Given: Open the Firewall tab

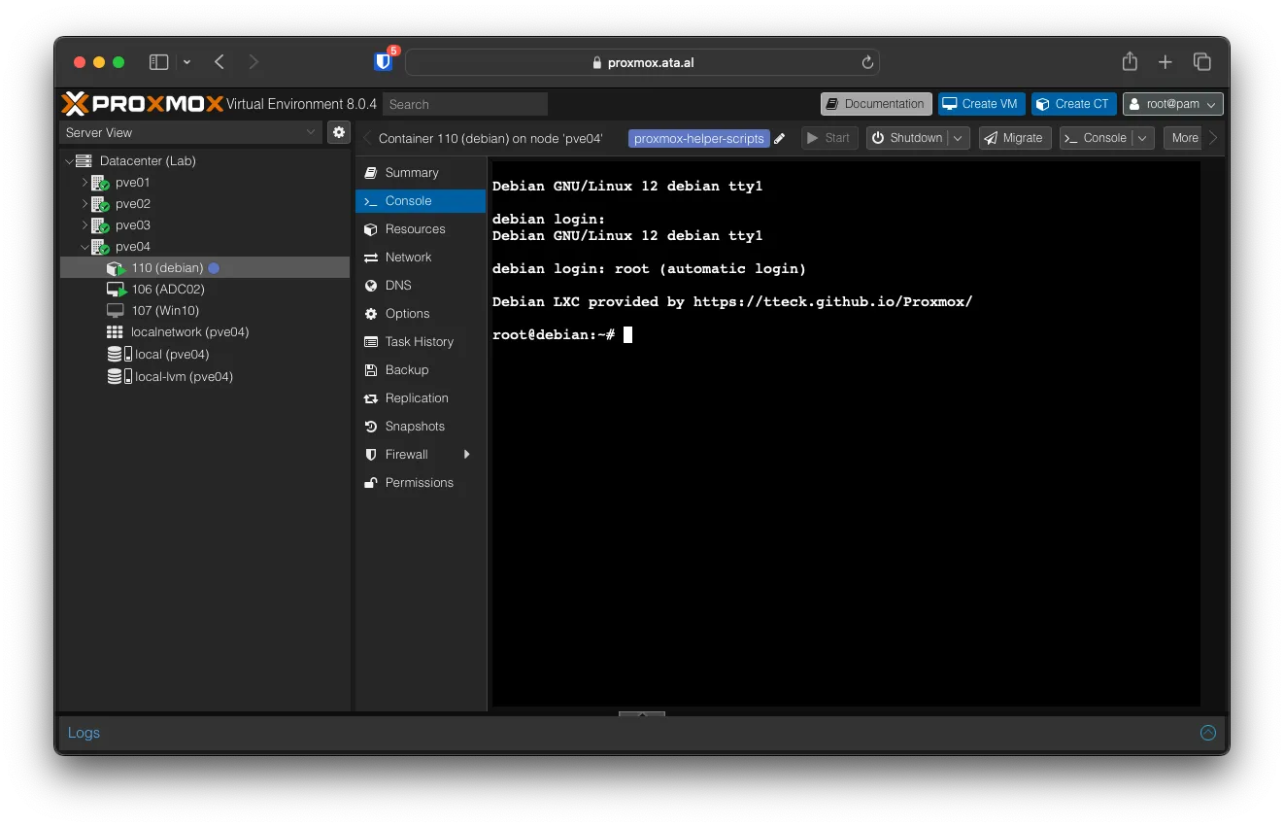Looking at the screenshot, I should coord(421,455).
